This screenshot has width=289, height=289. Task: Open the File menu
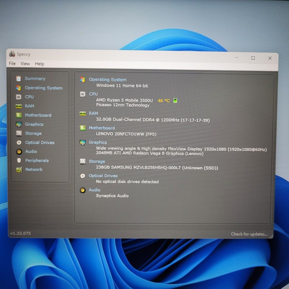coord(12,63)
